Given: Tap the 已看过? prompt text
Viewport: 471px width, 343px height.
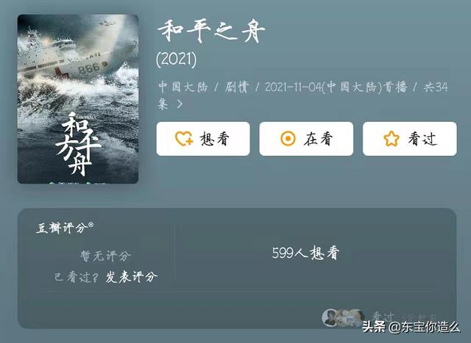Looking at the screenshot, I should (76, 277).
